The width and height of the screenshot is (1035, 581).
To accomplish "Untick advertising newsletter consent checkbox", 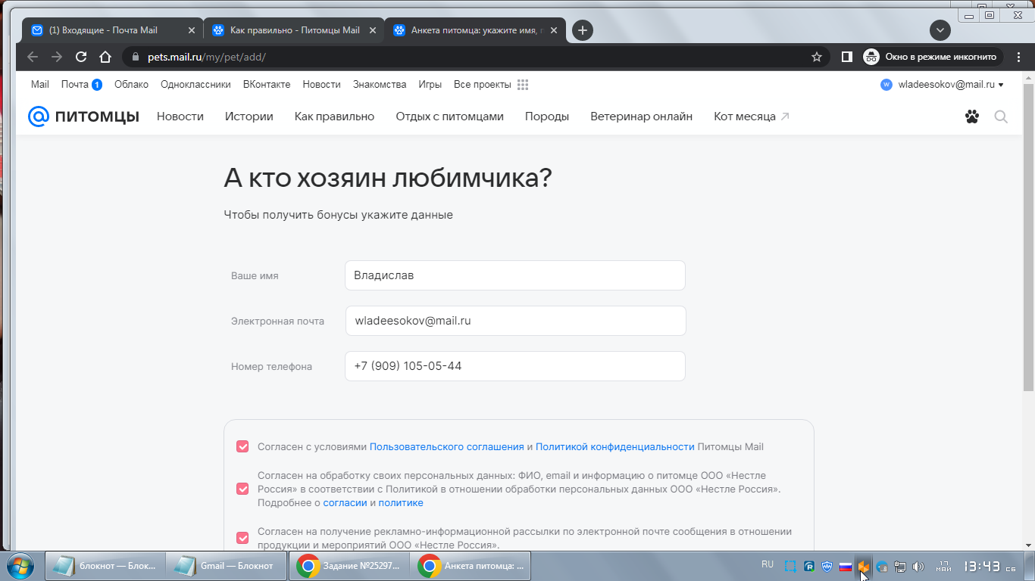I will [242, 538].
